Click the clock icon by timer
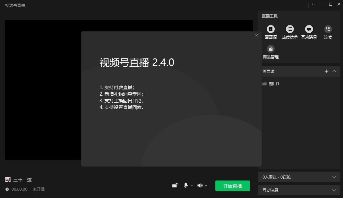 click(x=7, y=189)
